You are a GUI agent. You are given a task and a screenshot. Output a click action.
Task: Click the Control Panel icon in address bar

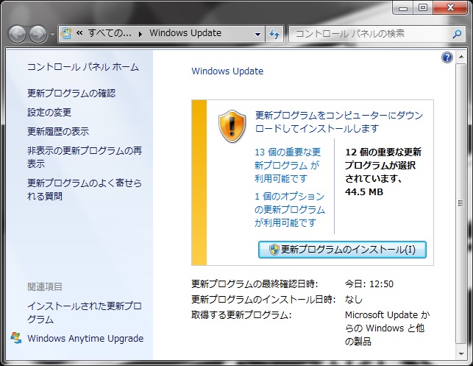coord(66,34)
